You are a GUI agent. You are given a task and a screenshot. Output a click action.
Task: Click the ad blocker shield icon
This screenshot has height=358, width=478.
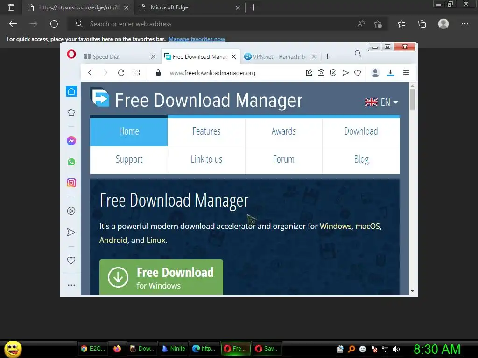pyautogui.click(x=333, y=72)
